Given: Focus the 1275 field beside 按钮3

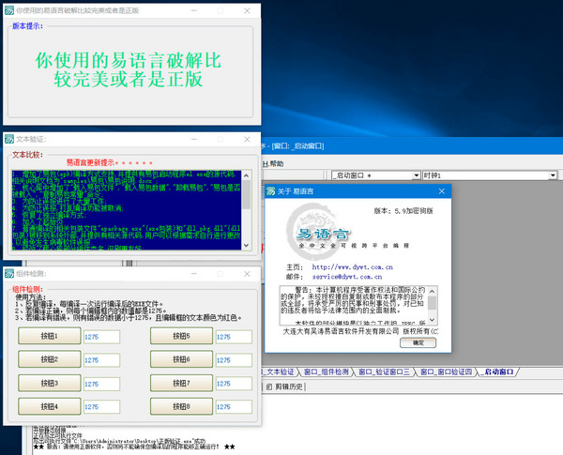Looking at the screenshot, I should pos(101,384).
